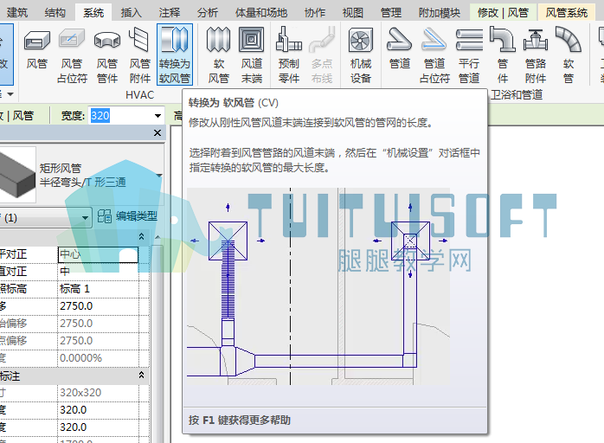Choose the 风管管件 duct fitting tool
604x443 pixels.
(x=107, y=54)
